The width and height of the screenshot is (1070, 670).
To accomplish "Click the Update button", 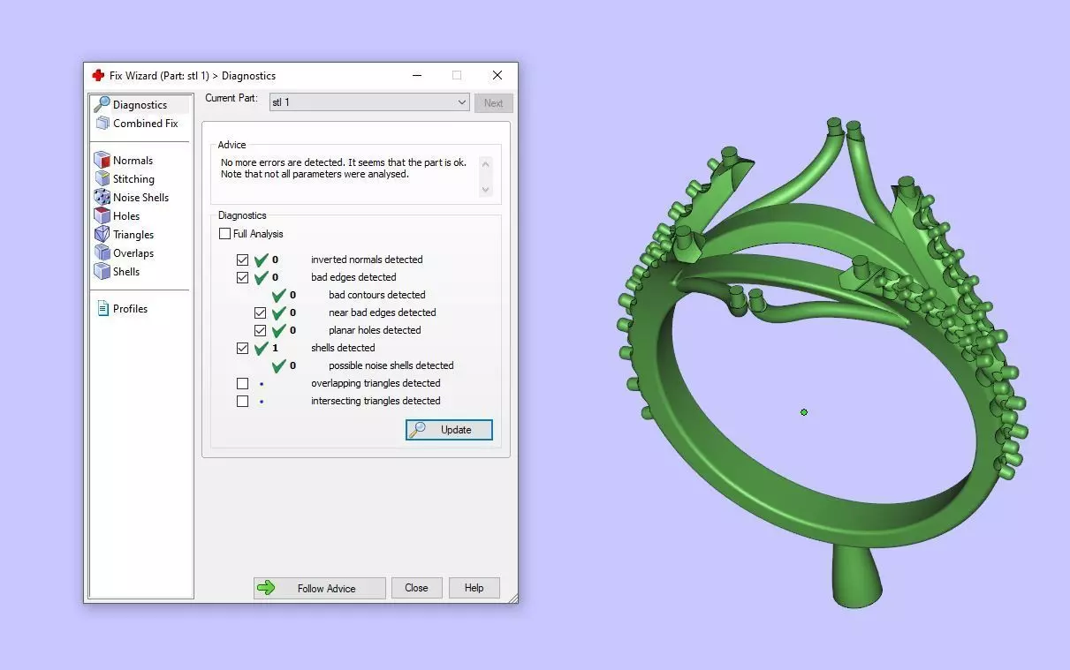I will point(449,430).
